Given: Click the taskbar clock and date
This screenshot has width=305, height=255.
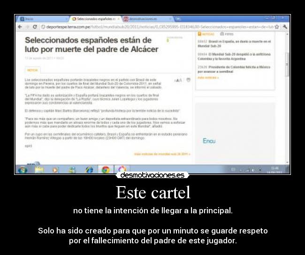Looking at the screenshot, I should pos(274,170).
